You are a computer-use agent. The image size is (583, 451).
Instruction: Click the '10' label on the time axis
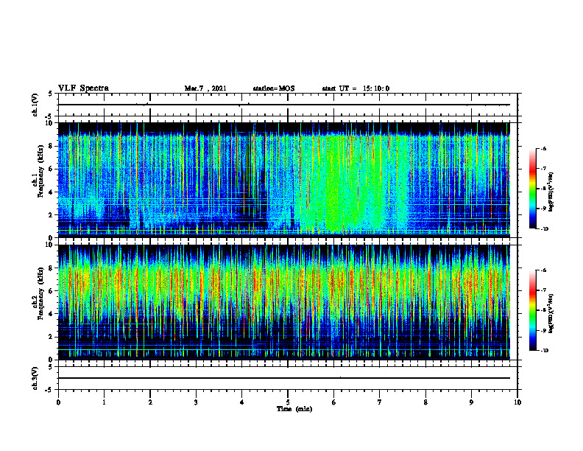click(517, 402)
